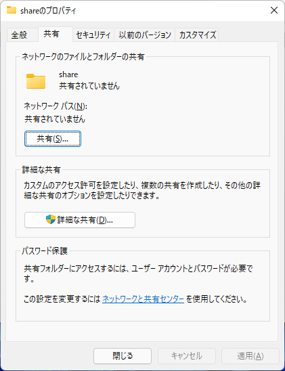Switch to the 全般 tab

[19, 35]
